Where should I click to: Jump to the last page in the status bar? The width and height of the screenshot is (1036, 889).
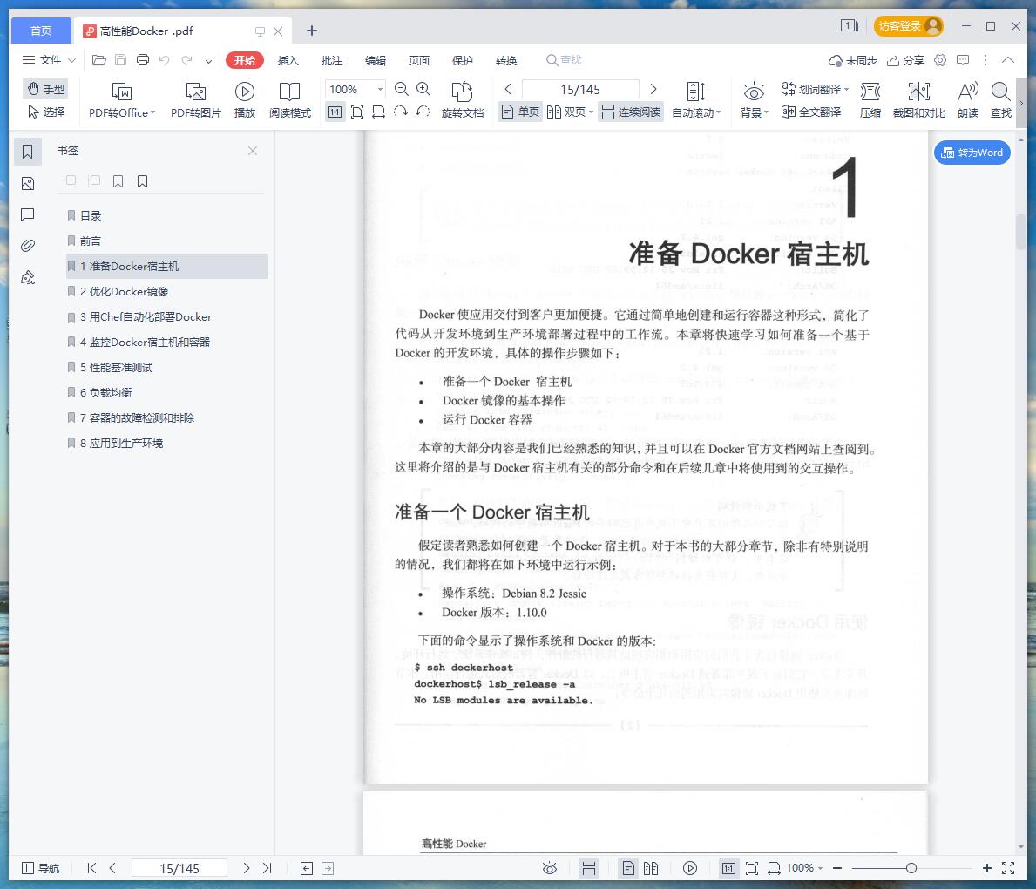tap(267, 868)
